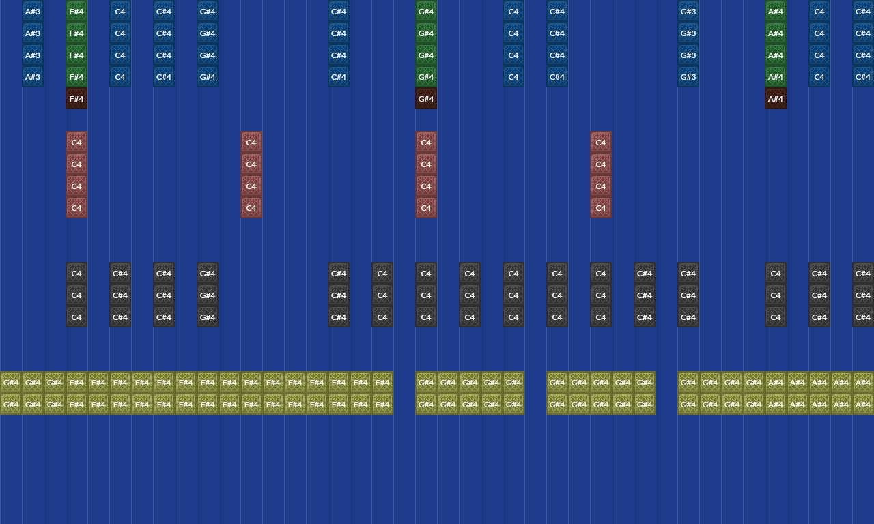874x524 pixels.
Task: Select rightmost A#4 block in lower yellow row
Action: point(863,405)
